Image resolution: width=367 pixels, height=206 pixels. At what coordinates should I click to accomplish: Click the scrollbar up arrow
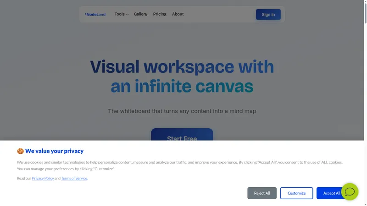click(365, 1)
